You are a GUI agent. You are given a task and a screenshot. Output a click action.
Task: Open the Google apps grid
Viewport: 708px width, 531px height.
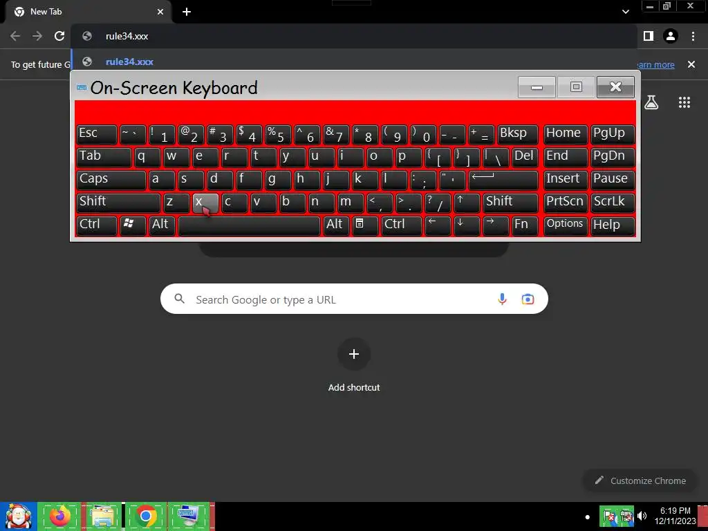point(684,102)
